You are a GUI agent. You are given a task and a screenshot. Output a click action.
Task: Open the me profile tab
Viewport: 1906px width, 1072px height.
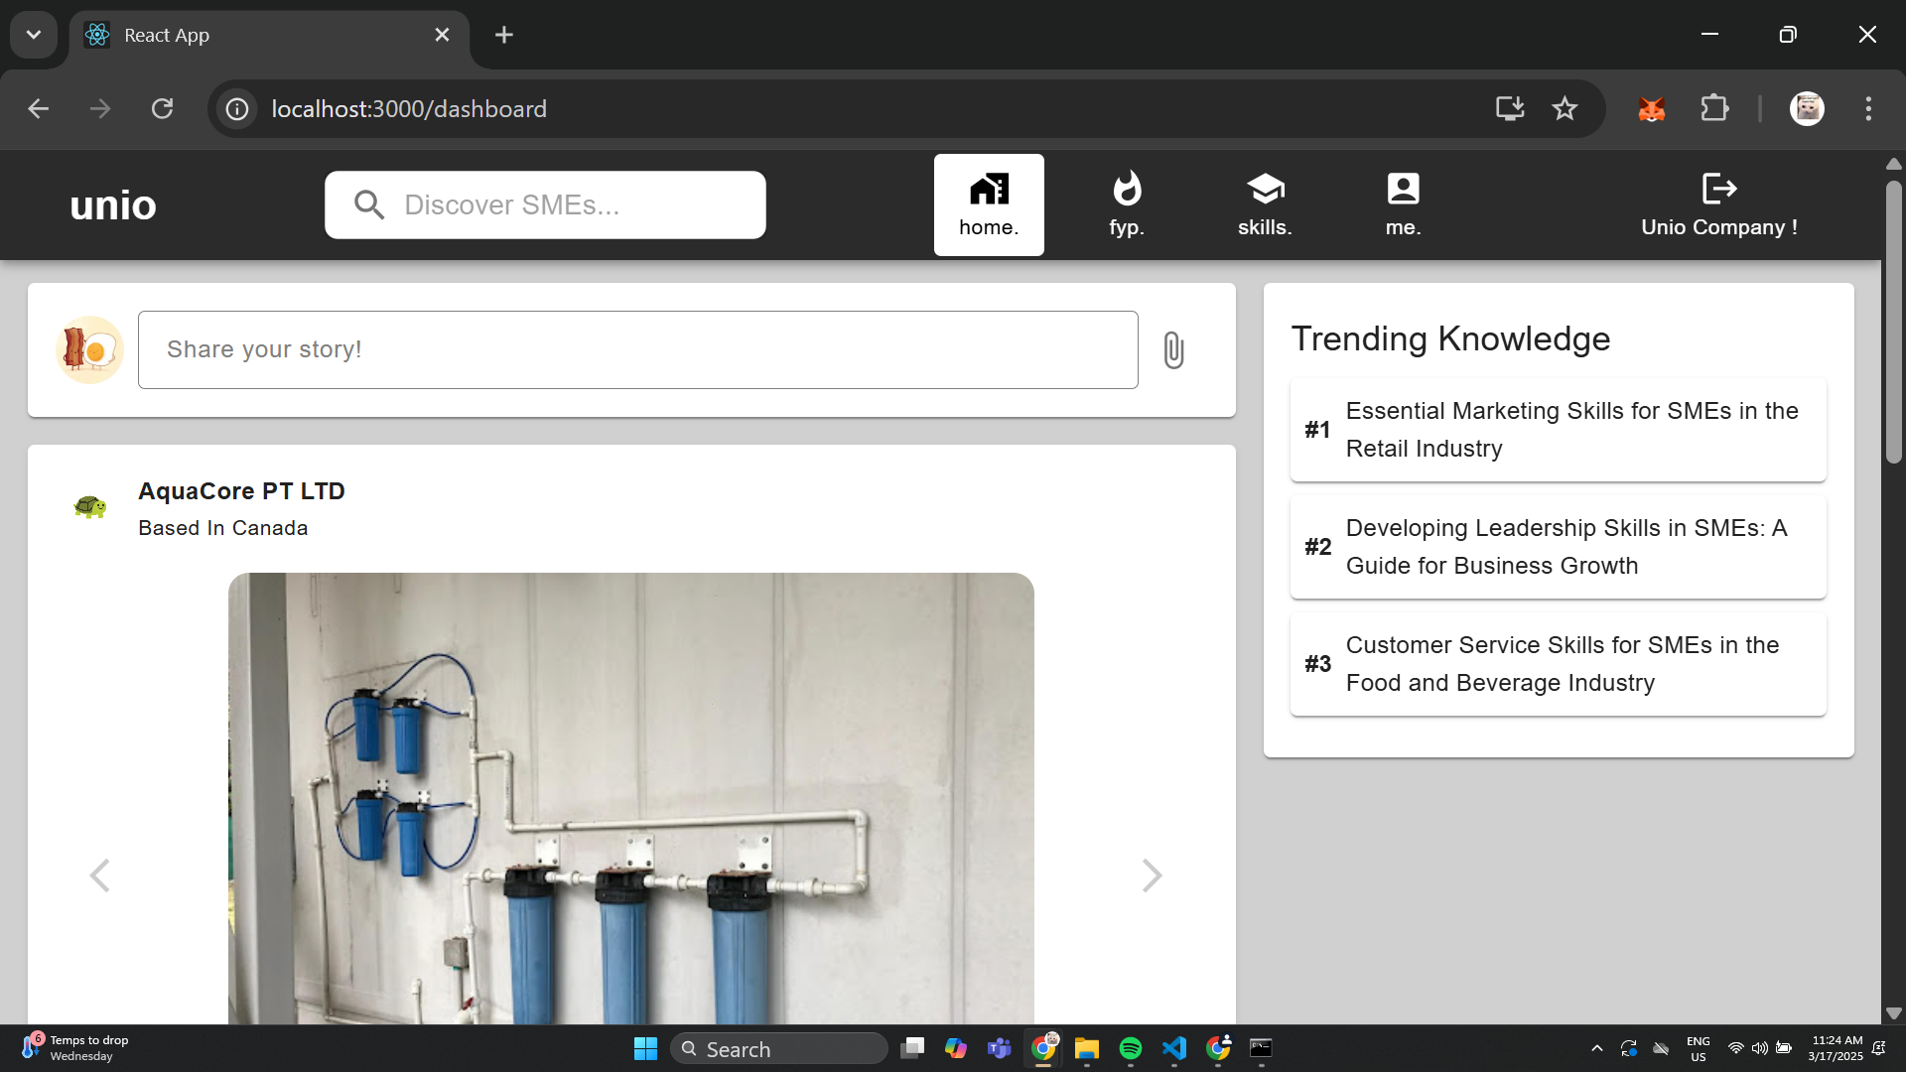1403,204
